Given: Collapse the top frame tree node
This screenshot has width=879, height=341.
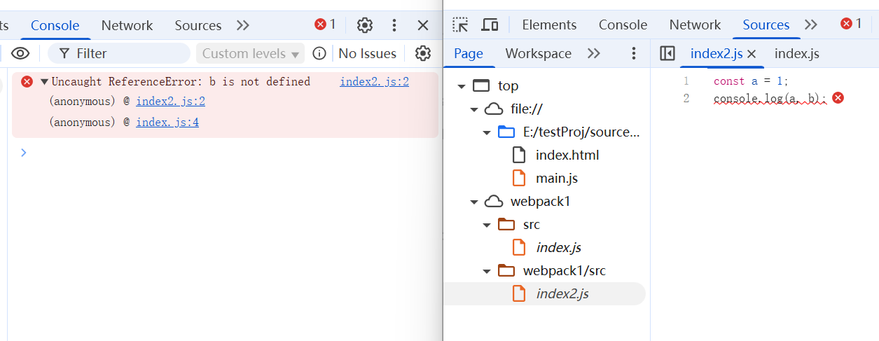Looking at the screenshot, I should pyautogui.click(x=462, y=86).
